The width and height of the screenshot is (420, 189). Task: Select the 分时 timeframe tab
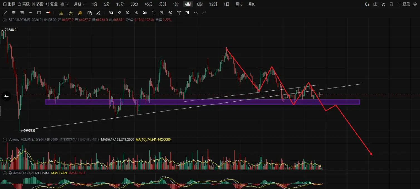coord(163,4)
